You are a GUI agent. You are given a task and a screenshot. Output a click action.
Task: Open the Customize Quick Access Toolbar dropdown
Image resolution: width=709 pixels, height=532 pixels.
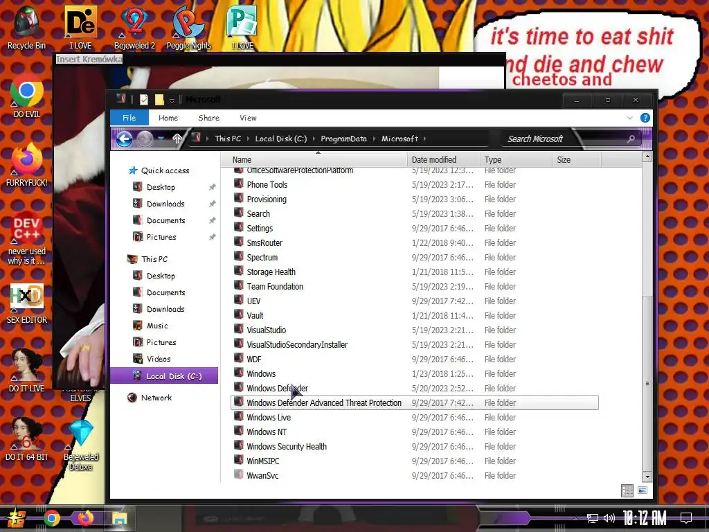172,100
